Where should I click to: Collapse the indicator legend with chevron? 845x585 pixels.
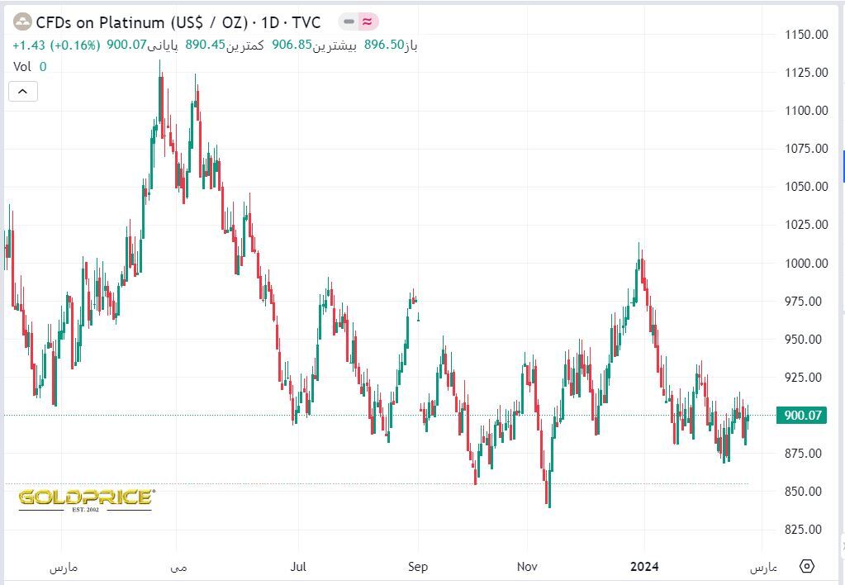[22, 91]
